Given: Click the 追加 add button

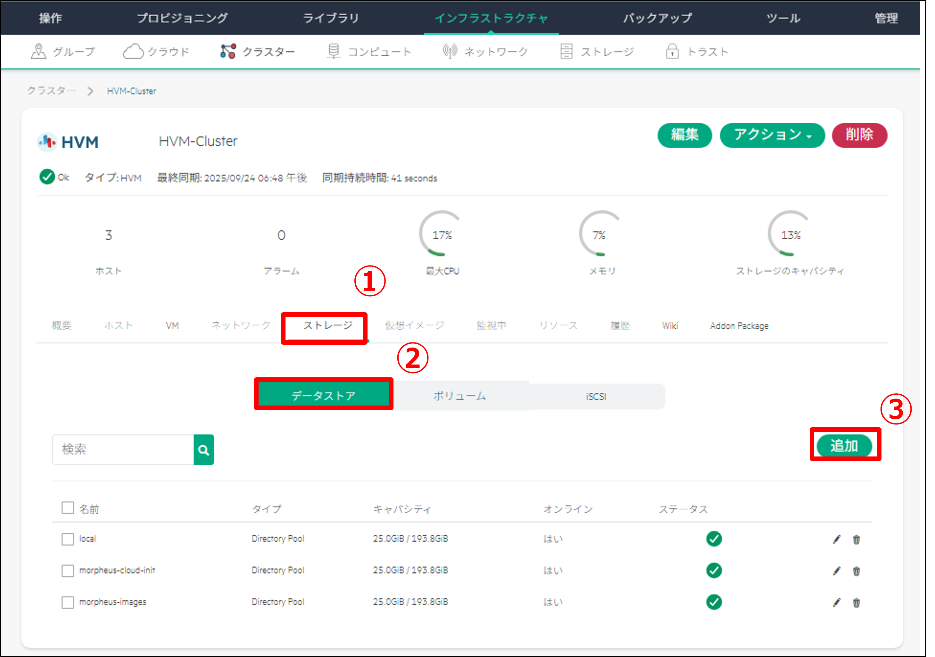Looking at the screenshot, I should [844, 446].
